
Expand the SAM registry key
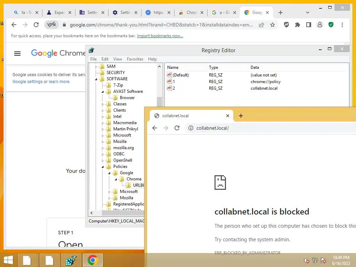point(96,67)
